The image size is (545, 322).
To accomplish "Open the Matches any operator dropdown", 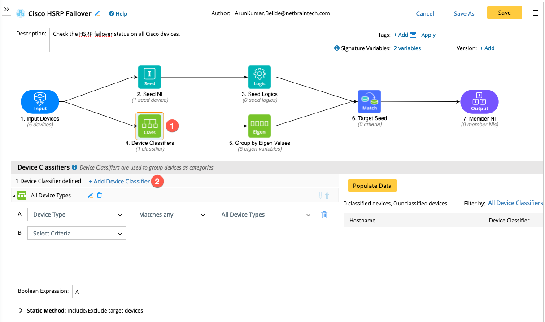I will coord(171,215).
